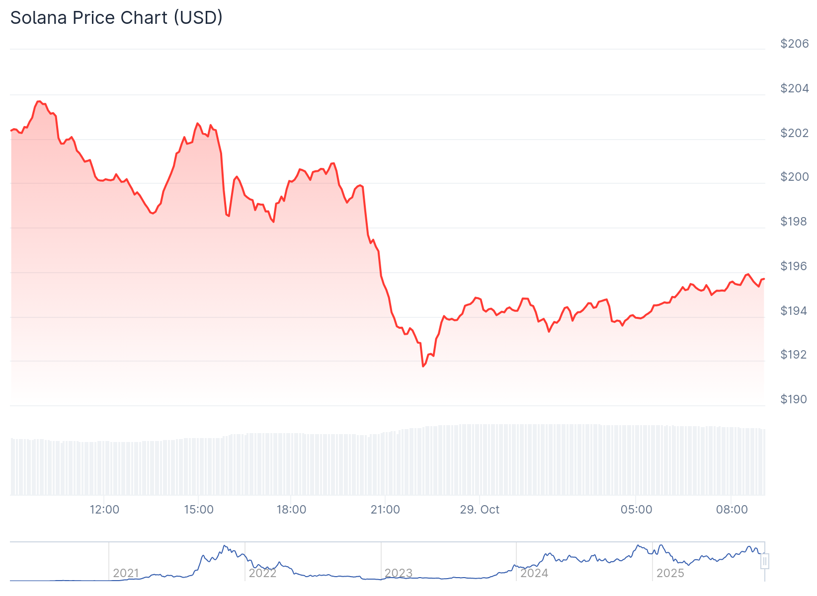Screen dimensions: 817x596
Task: Click the 12:00 time axis label
Action: click(104, 510)
